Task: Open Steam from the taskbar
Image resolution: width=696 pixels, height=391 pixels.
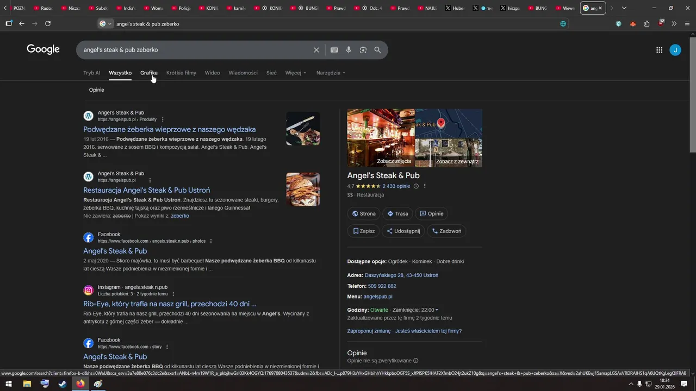Action: coord(63,384)
